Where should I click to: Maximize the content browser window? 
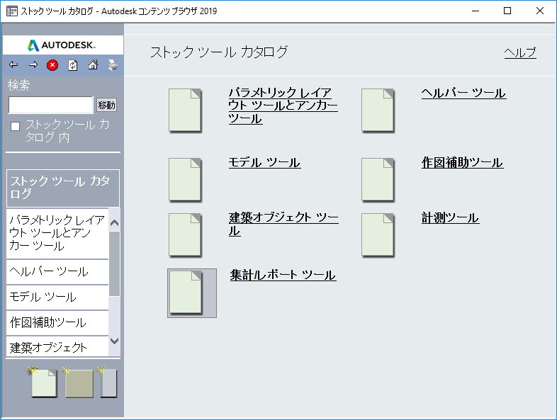click(x=507, y=11)
